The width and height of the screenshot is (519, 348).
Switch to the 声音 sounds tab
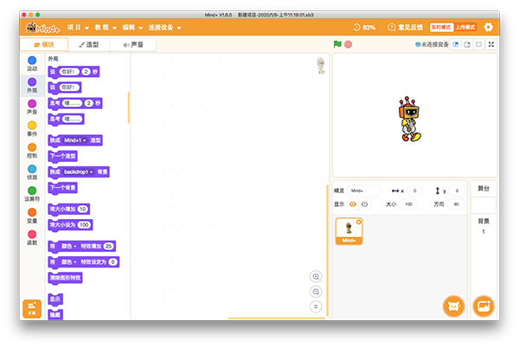pyautogui.click(x=133, y=45)
